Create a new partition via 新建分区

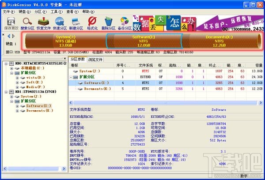pos(76,24)
